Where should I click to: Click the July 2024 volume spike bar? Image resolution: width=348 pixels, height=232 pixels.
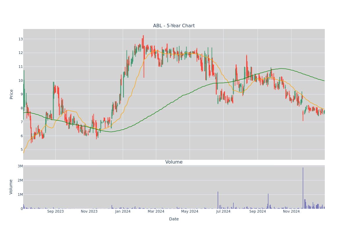point(218,200)
